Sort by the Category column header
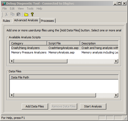Viewport: 128px width, 121px height. [28, 43]
